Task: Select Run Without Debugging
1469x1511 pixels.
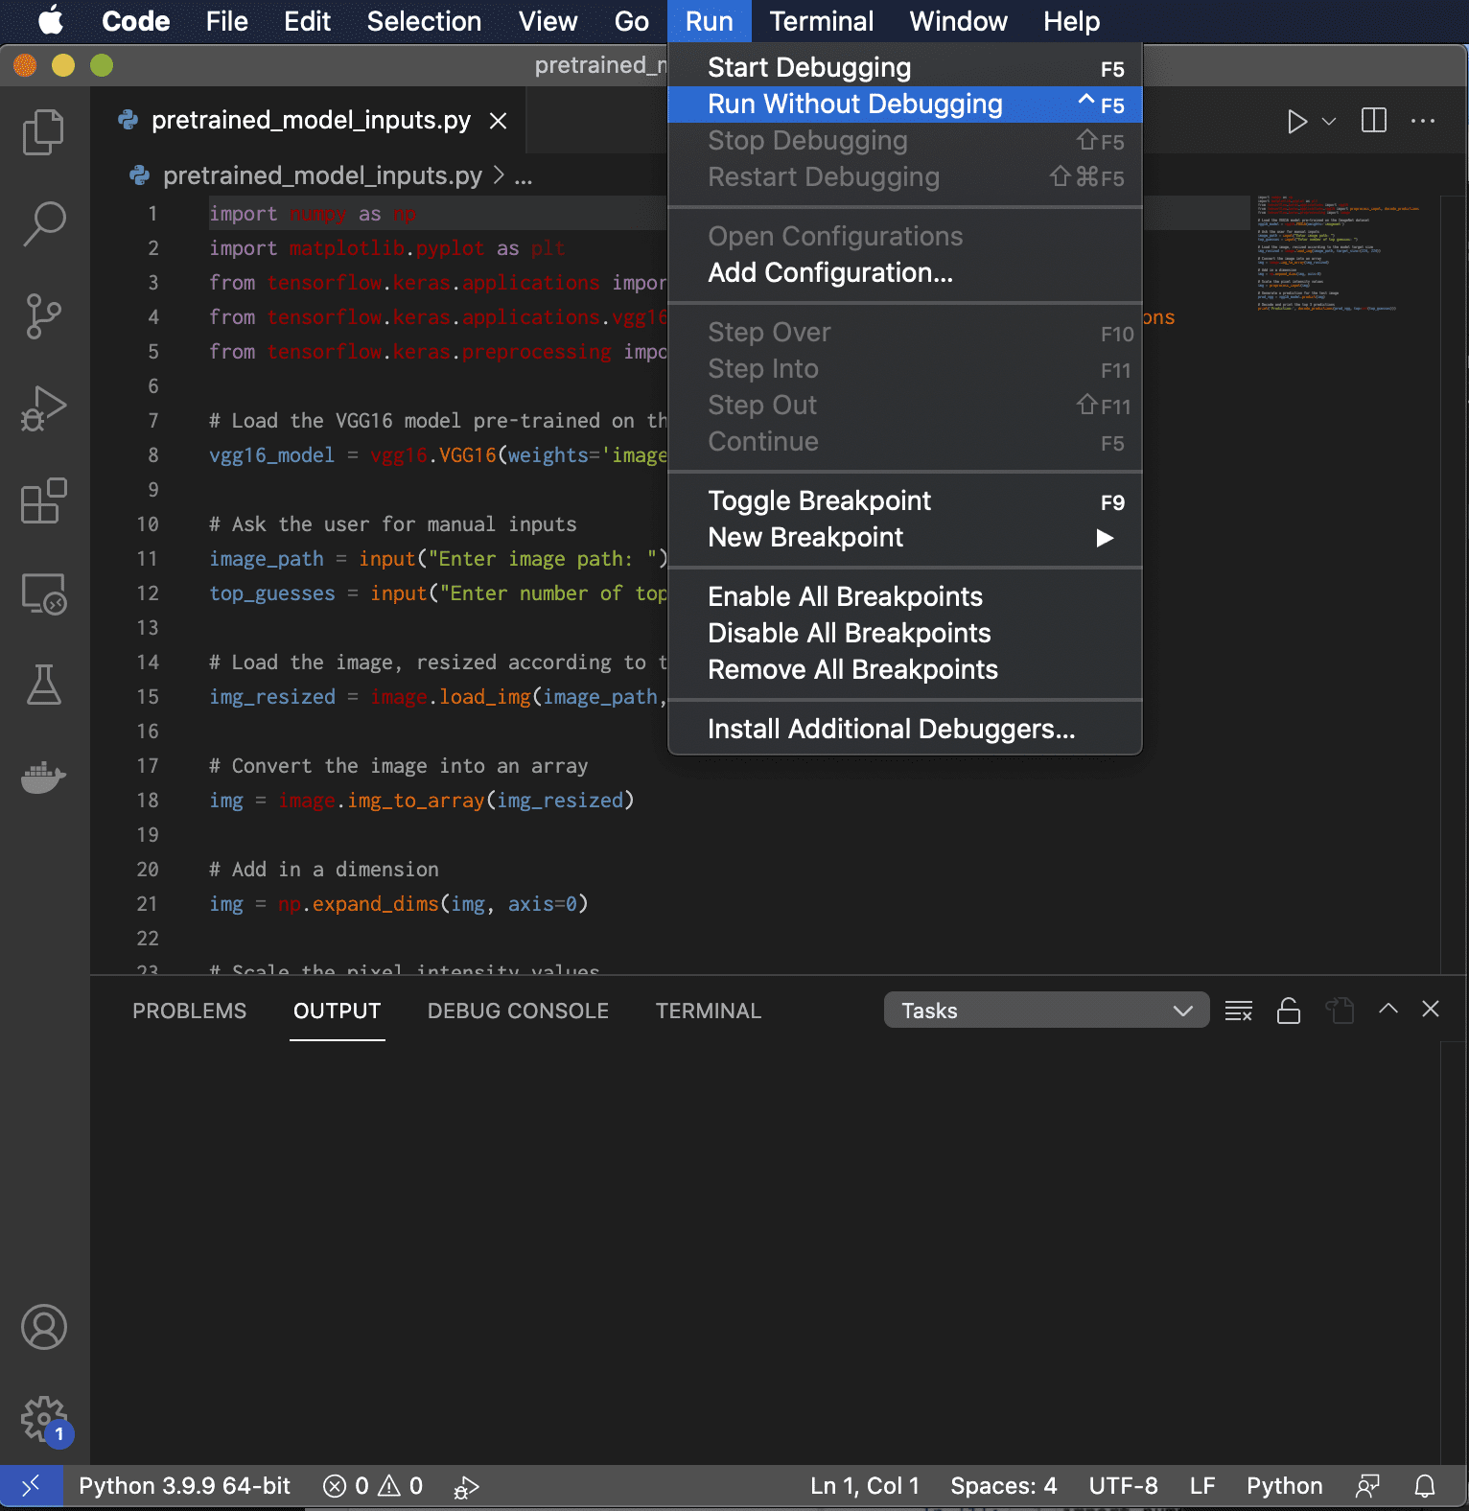Action: 904,105
